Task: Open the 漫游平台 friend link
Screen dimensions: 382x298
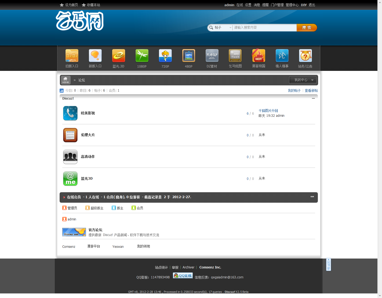Action: coord(94,246)
